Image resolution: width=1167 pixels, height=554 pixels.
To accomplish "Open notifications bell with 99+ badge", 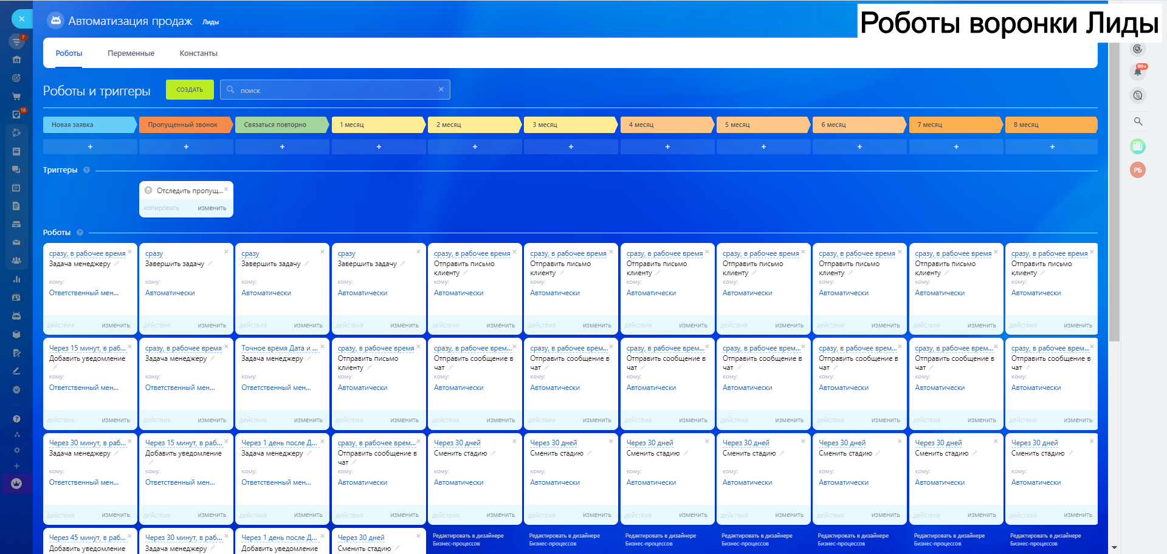I will pyautogui.click(x=1138, y=72).
